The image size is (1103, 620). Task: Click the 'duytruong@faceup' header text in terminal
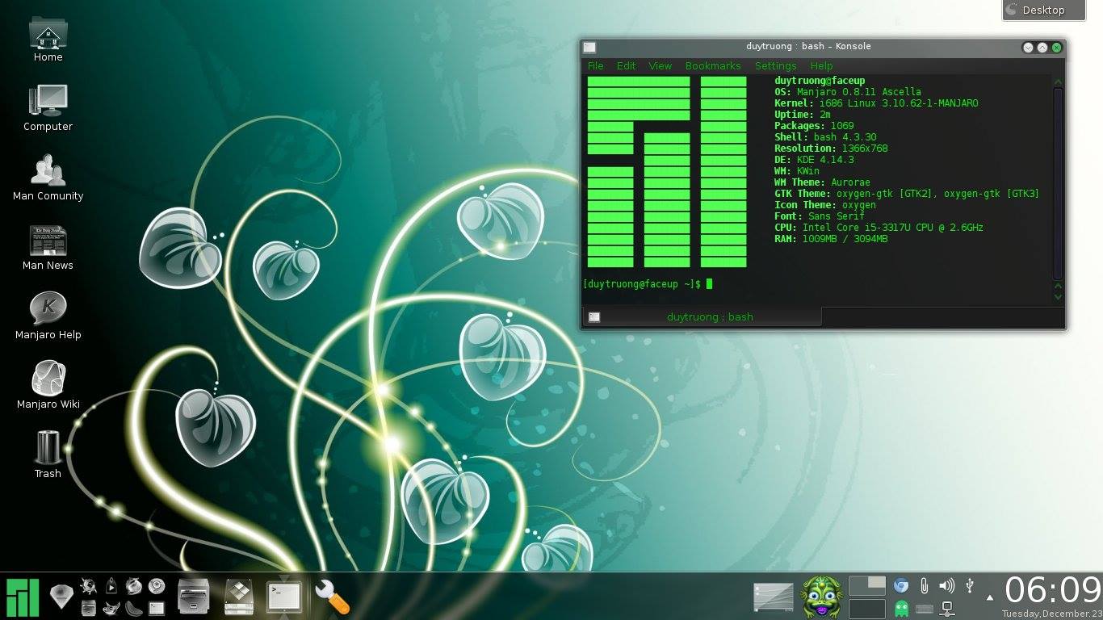click(x=820, y=81)
